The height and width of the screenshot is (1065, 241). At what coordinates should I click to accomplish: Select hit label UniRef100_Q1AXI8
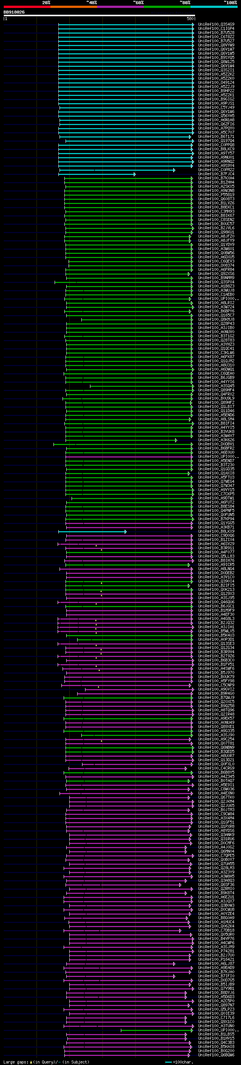click(x=216, y=473)
